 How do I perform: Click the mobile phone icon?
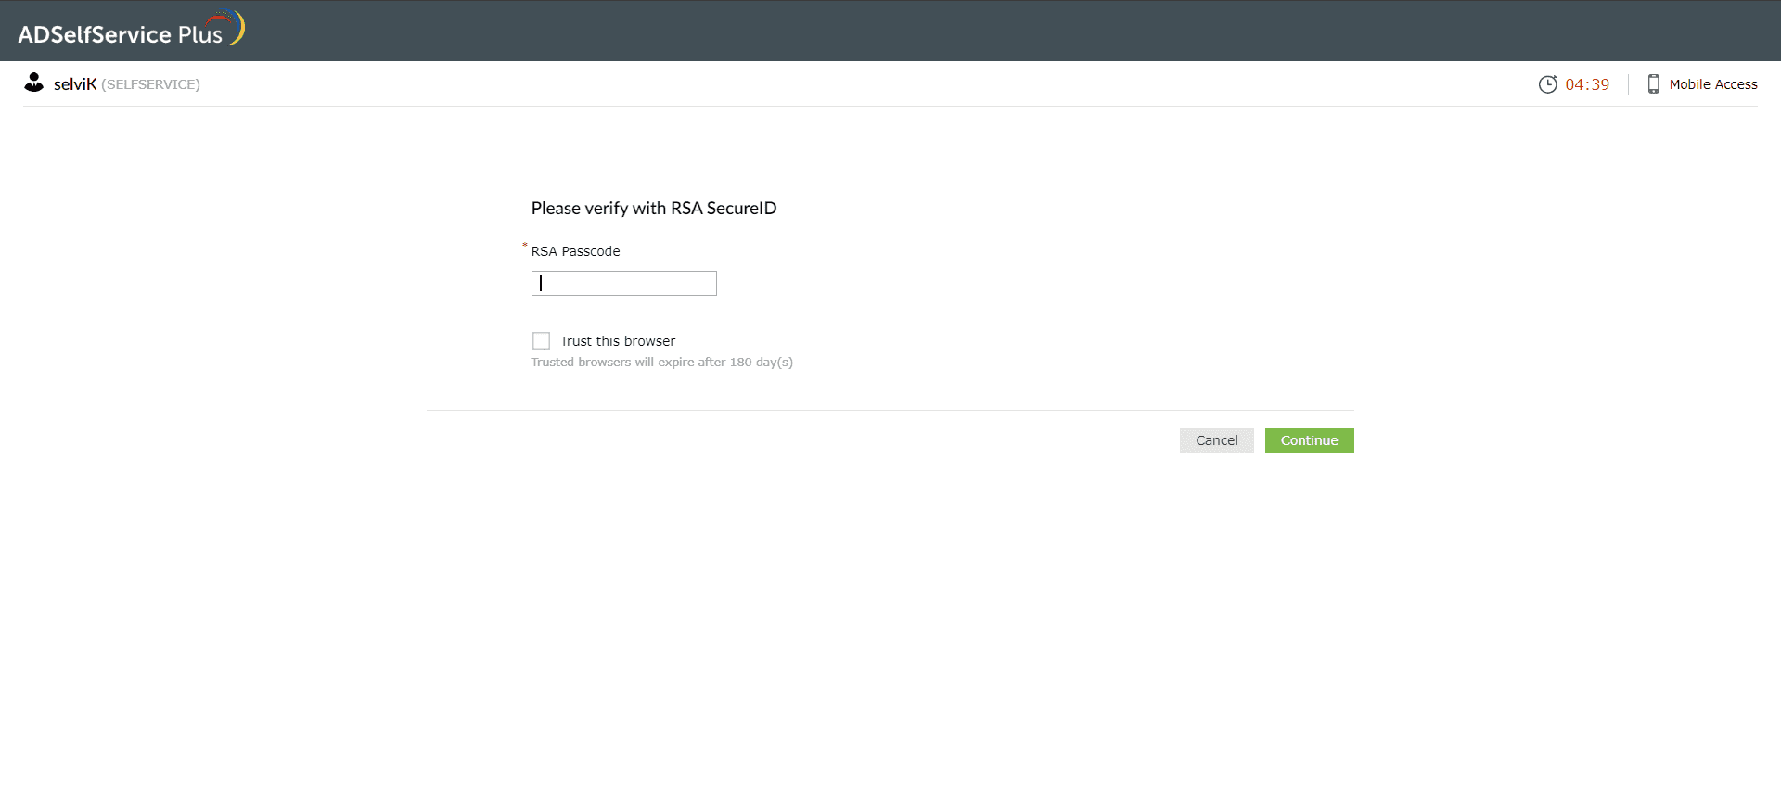click(1653, 84)
